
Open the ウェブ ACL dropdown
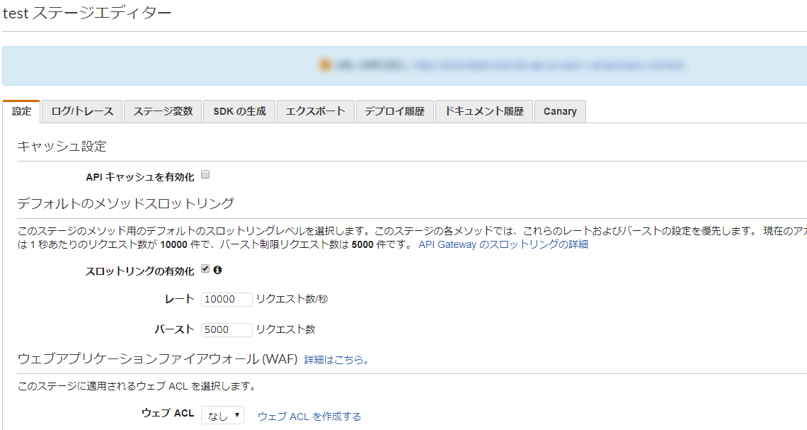(222, 416)
